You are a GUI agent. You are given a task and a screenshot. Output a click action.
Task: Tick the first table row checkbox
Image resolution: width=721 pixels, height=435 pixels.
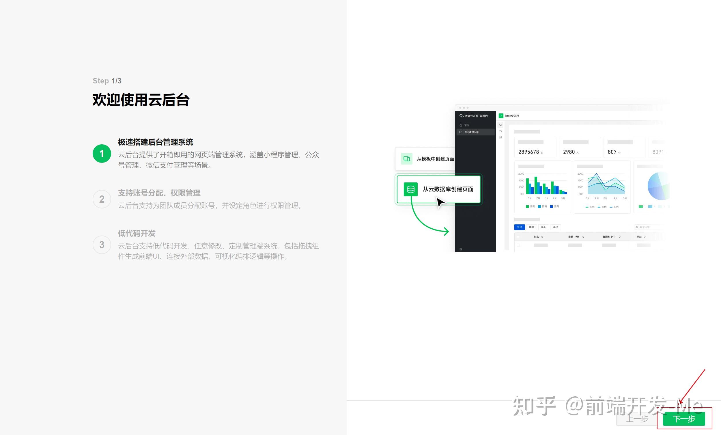(518, 245)
